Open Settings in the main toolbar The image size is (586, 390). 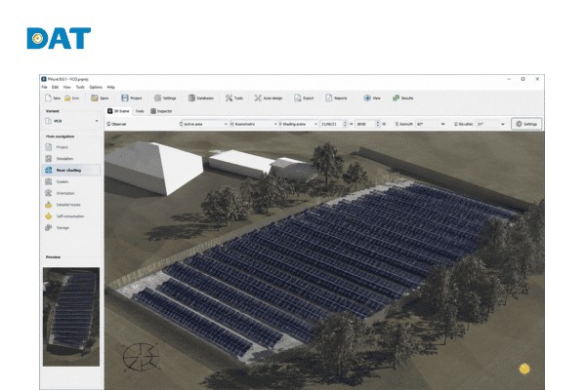pyautogui.click(x=165, y=97)
